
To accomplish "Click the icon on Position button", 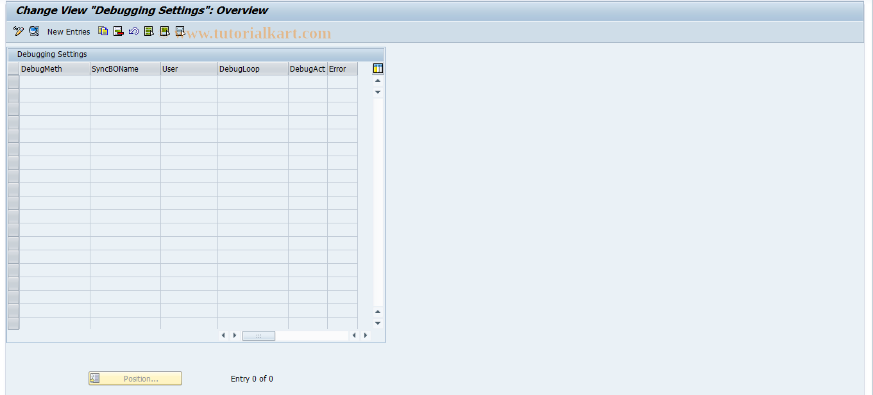I will tap(95, 378).
